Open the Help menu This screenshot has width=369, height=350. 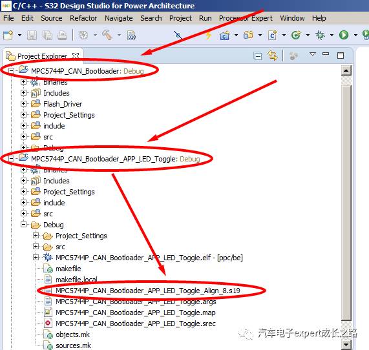click(319, 18)
